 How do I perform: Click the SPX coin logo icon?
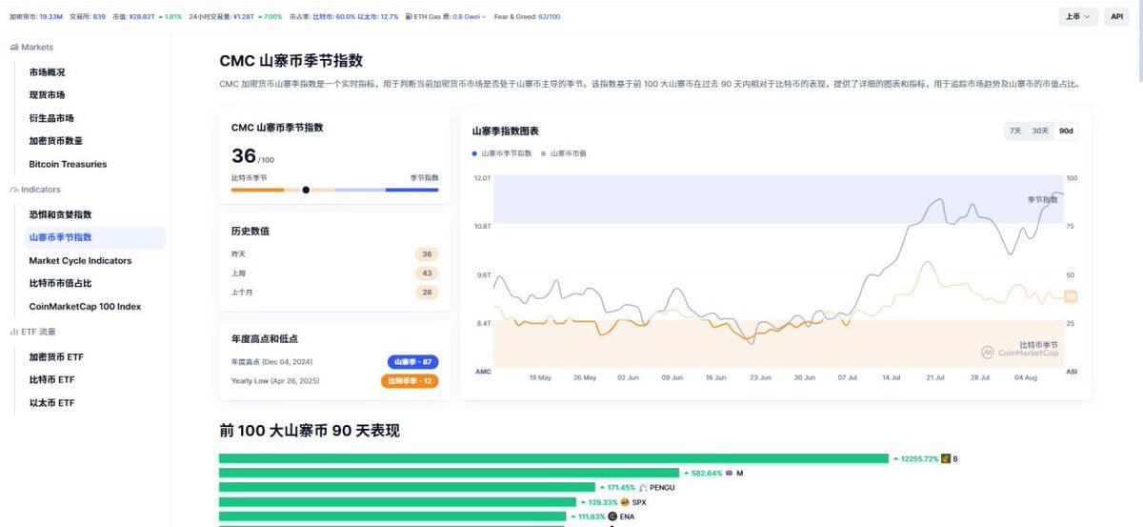624,501
